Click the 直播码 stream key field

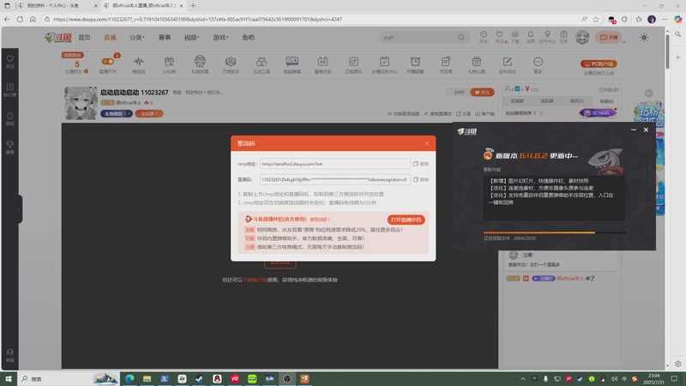(x=334, y=179)
